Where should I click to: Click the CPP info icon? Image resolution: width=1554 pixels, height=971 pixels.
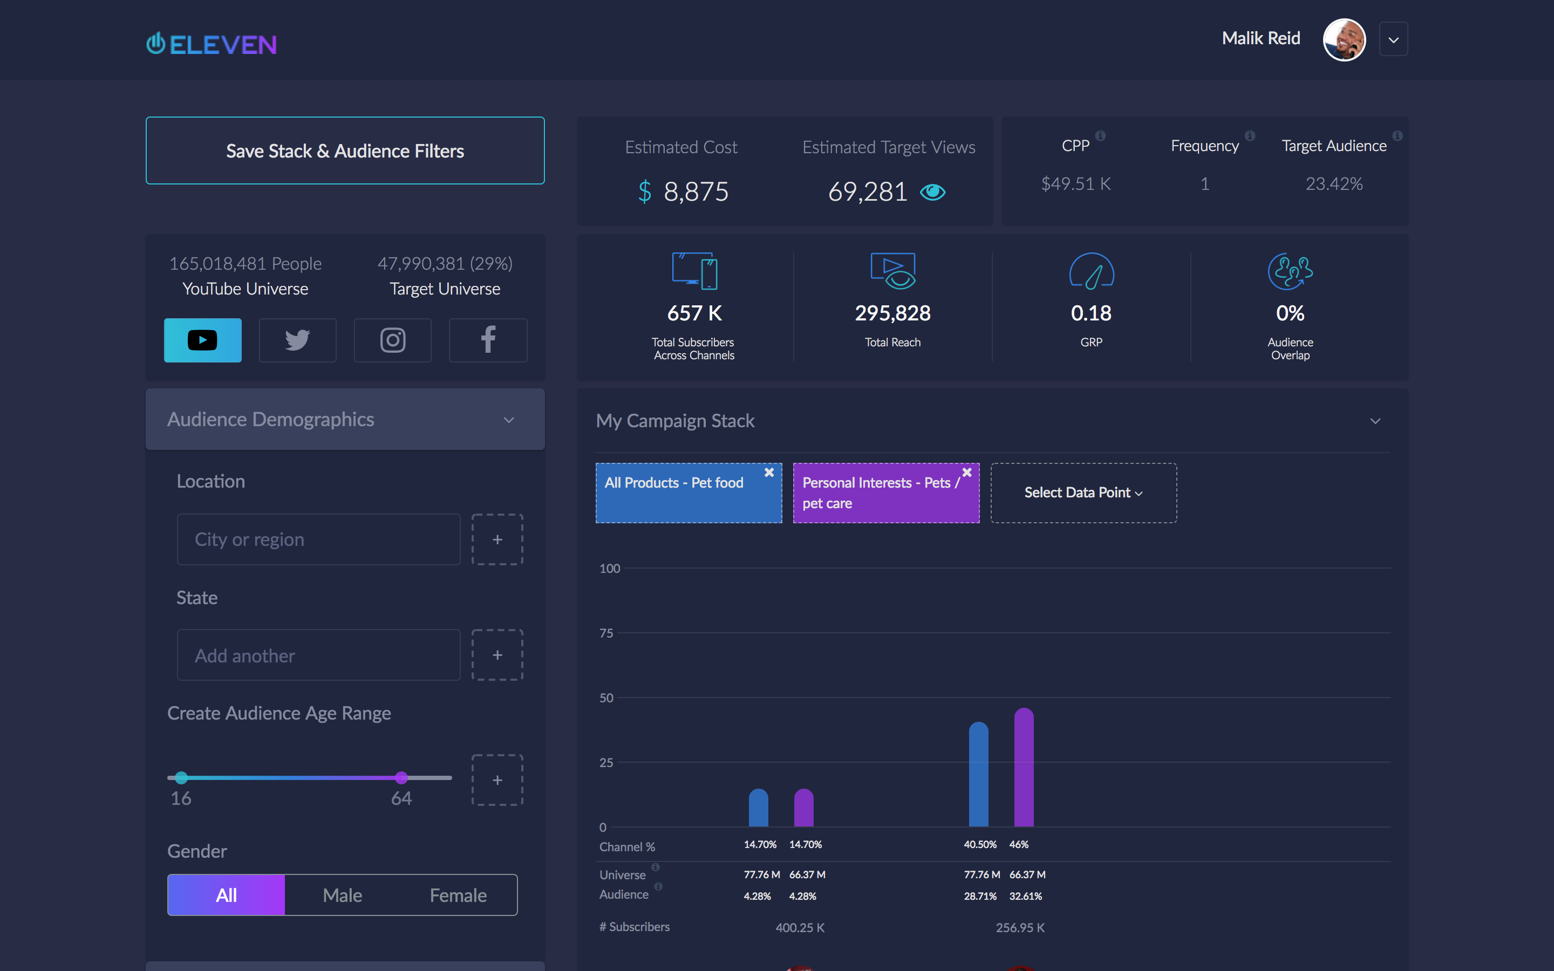coord(1100,135)
